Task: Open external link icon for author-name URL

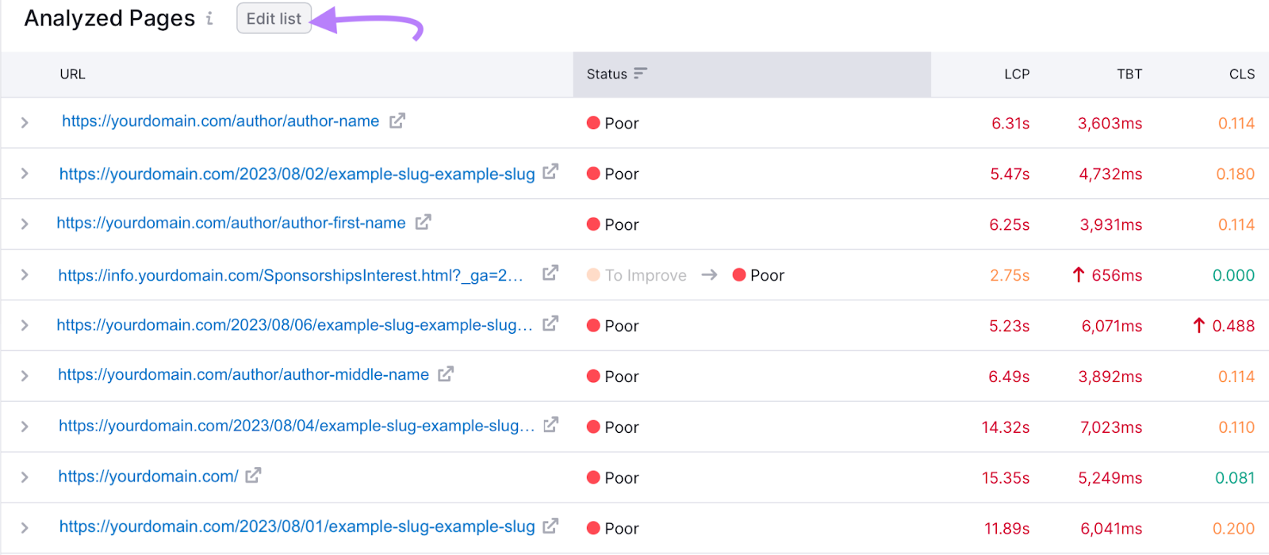Action: 397,121
